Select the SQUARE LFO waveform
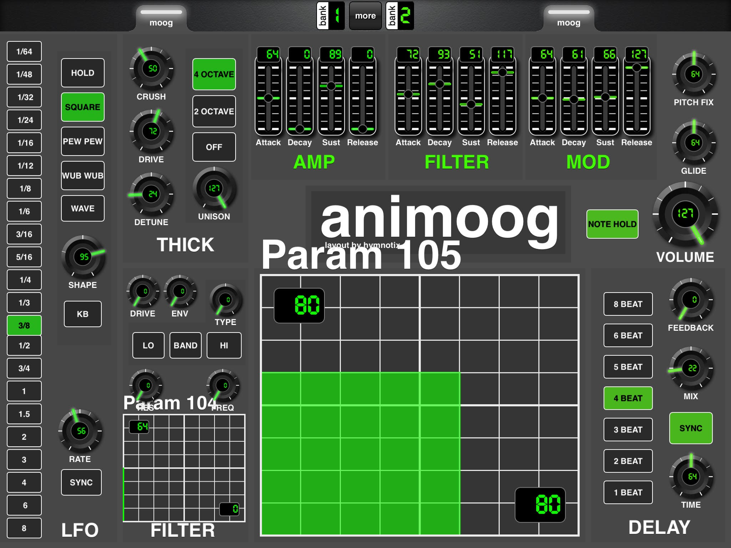Image resolution: width=731 pixels, height=548 pixels. point(83,107)
